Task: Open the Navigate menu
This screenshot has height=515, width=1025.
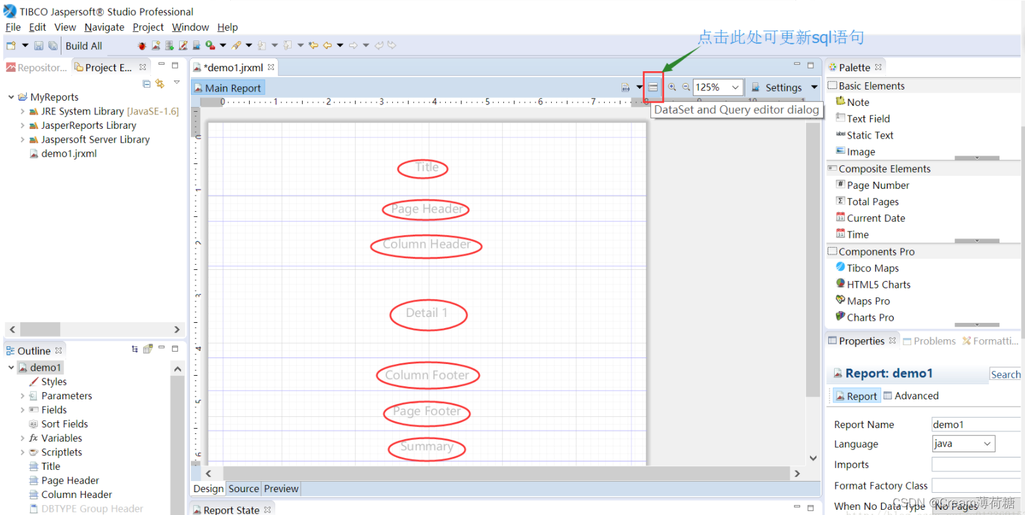Action: tap(104, 27)
